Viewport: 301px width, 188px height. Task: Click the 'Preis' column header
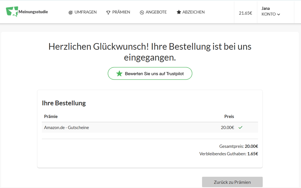[x=229, y=116]
